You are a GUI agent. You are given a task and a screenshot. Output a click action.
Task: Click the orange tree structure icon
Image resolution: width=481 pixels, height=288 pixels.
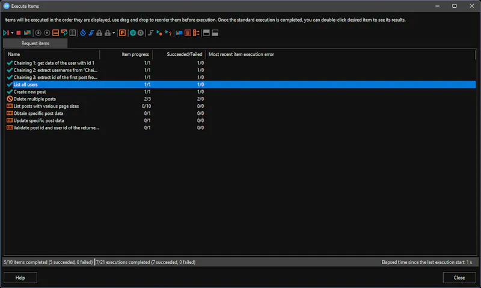(x=196, y=33)
